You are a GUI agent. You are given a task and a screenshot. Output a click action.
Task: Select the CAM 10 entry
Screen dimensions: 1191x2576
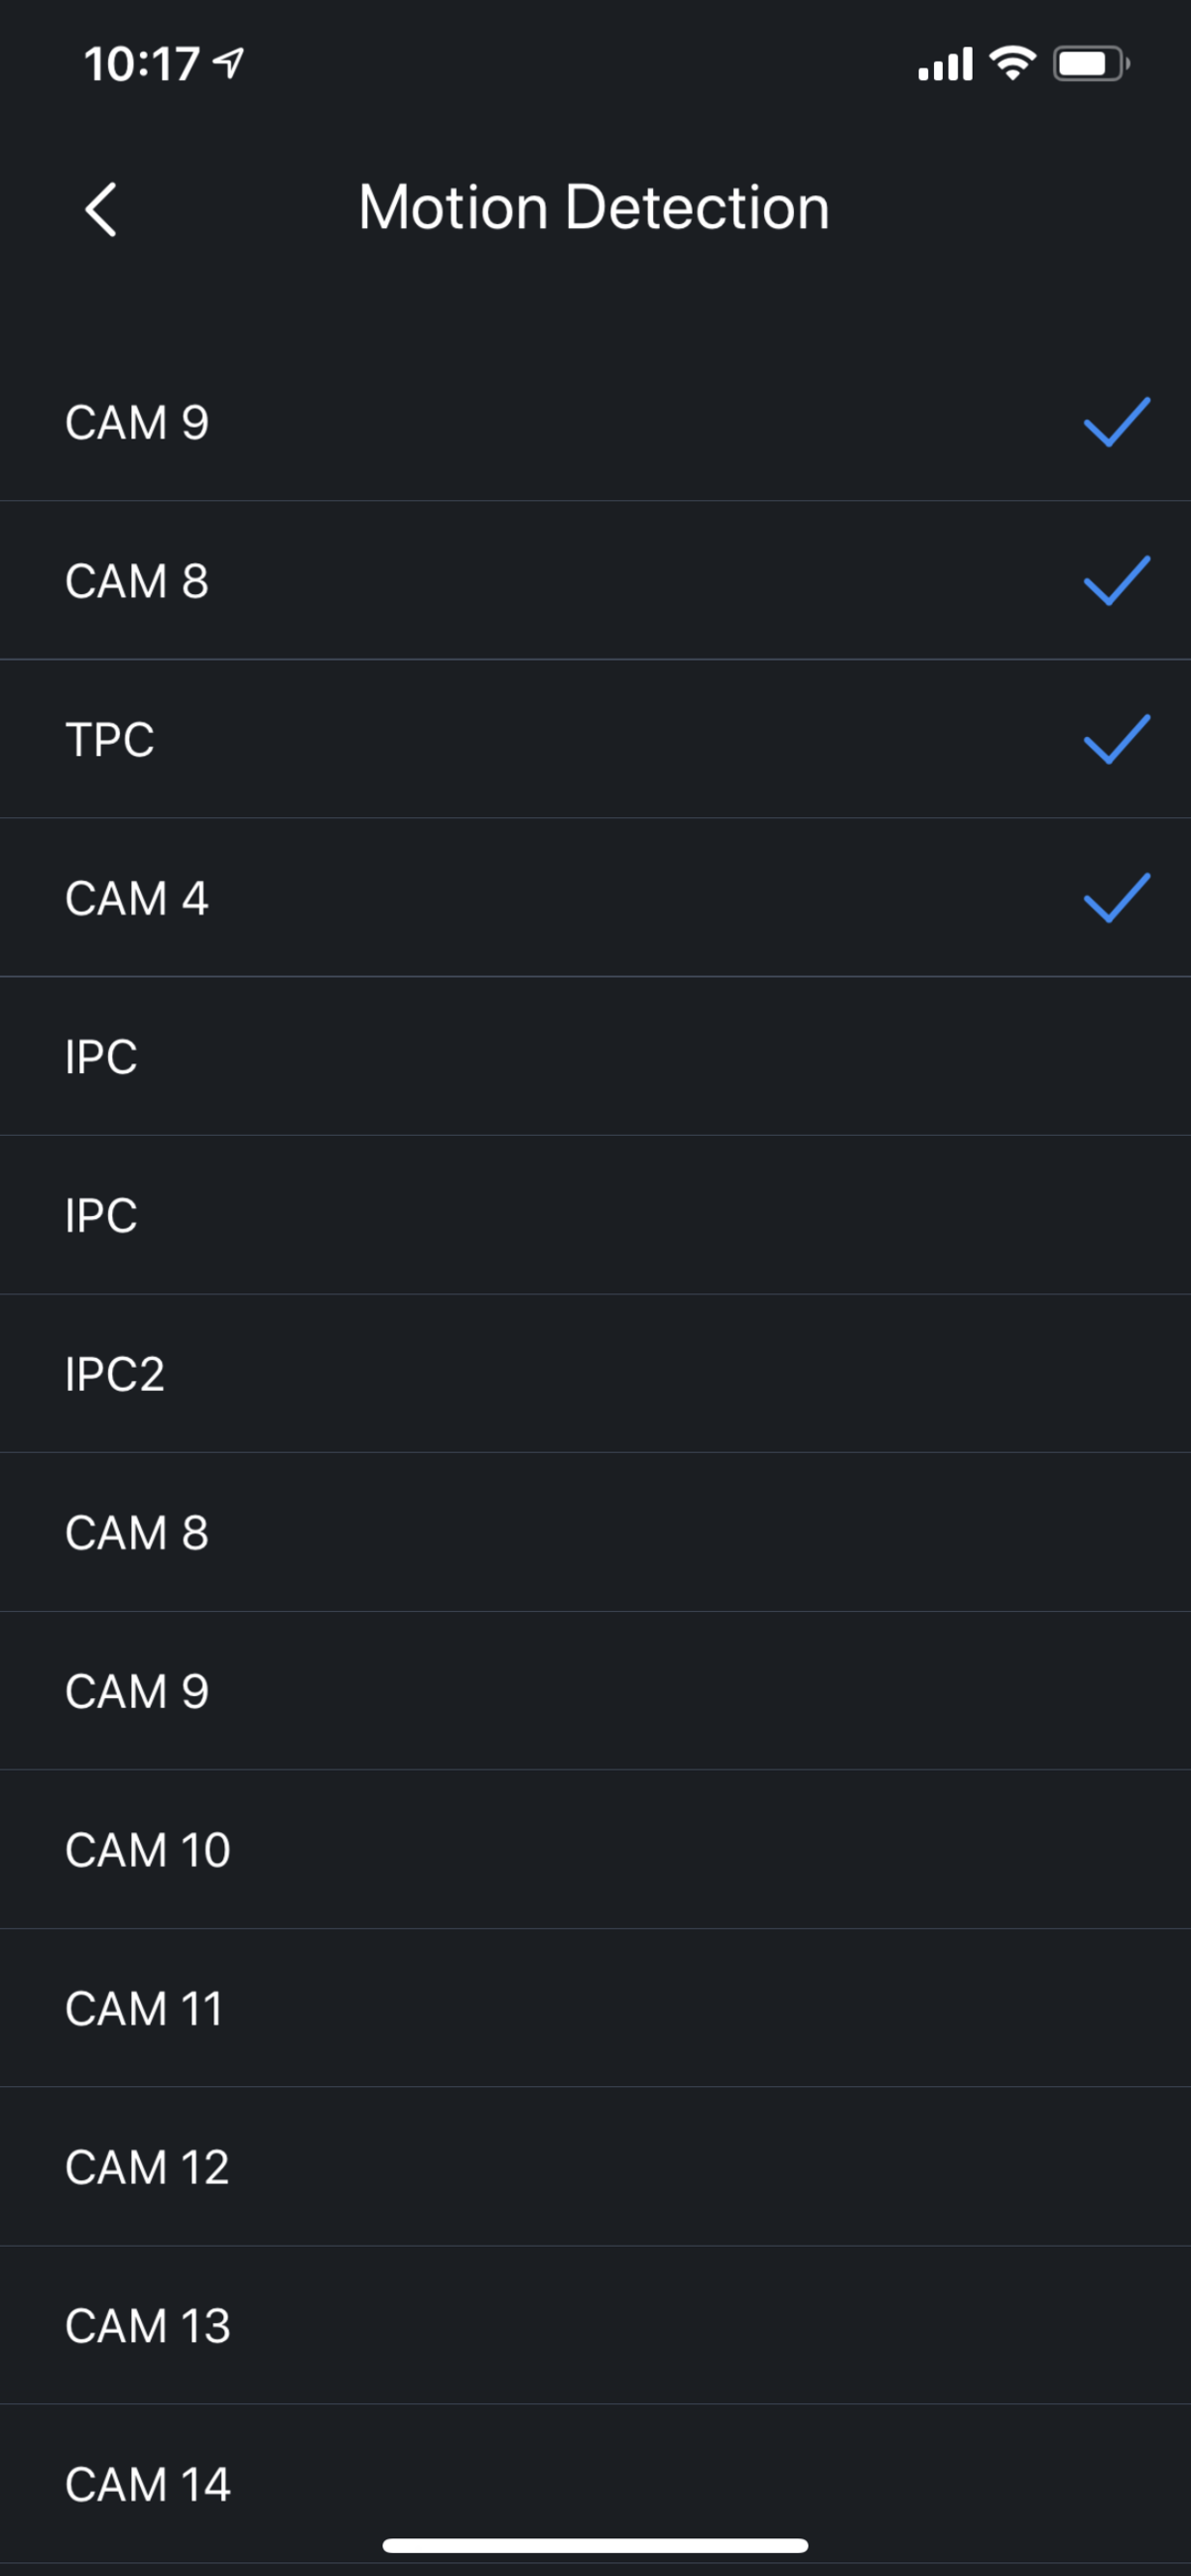coord(595,1850)
